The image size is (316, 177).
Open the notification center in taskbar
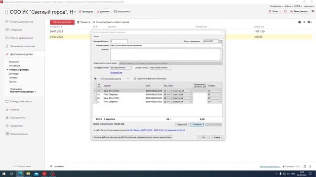(311, 174)
